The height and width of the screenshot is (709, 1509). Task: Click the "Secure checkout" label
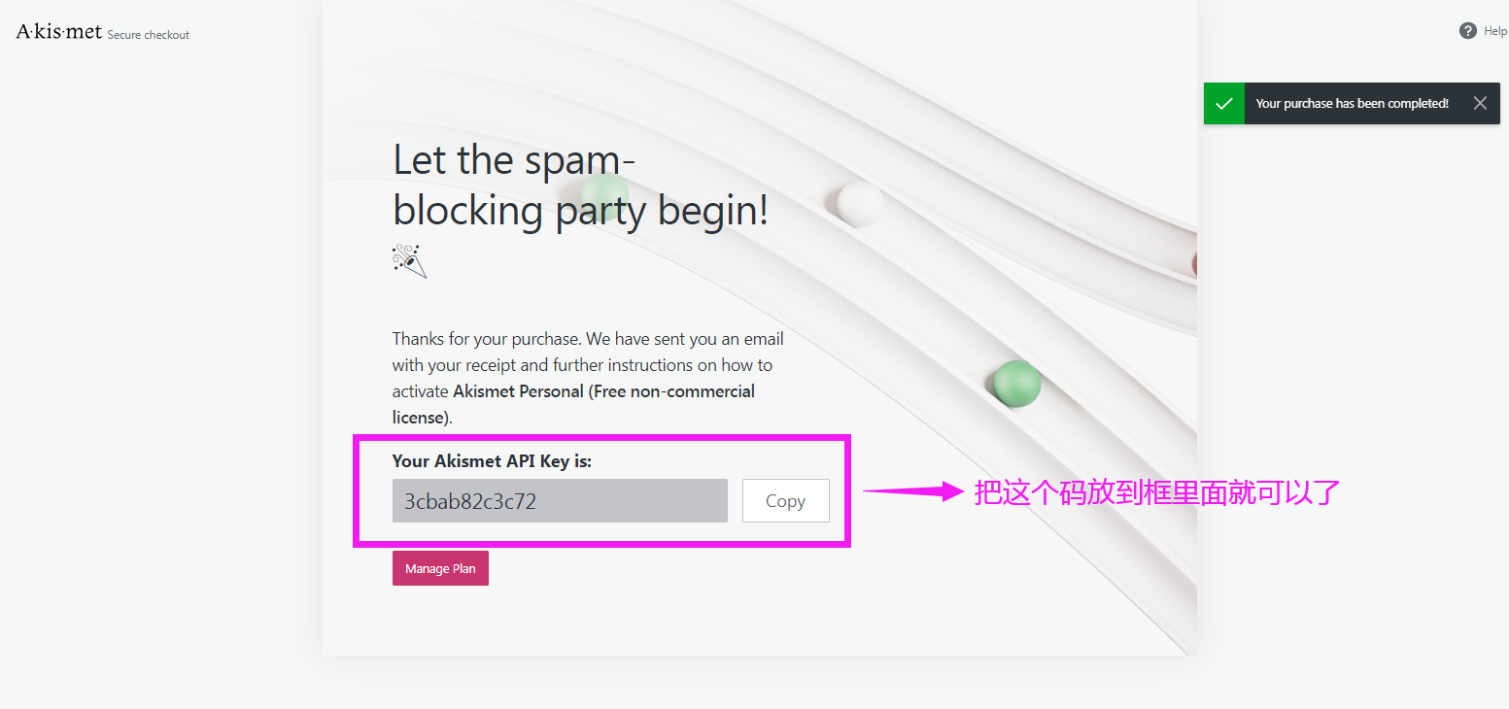(149, 35)
